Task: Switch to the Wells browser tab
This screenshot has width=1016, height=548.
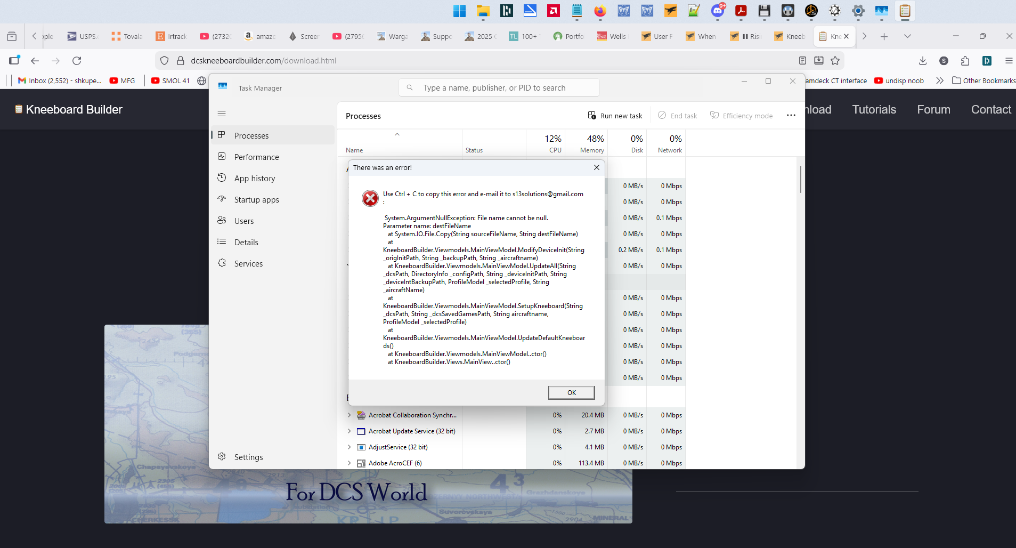Action: pos(613,36)
